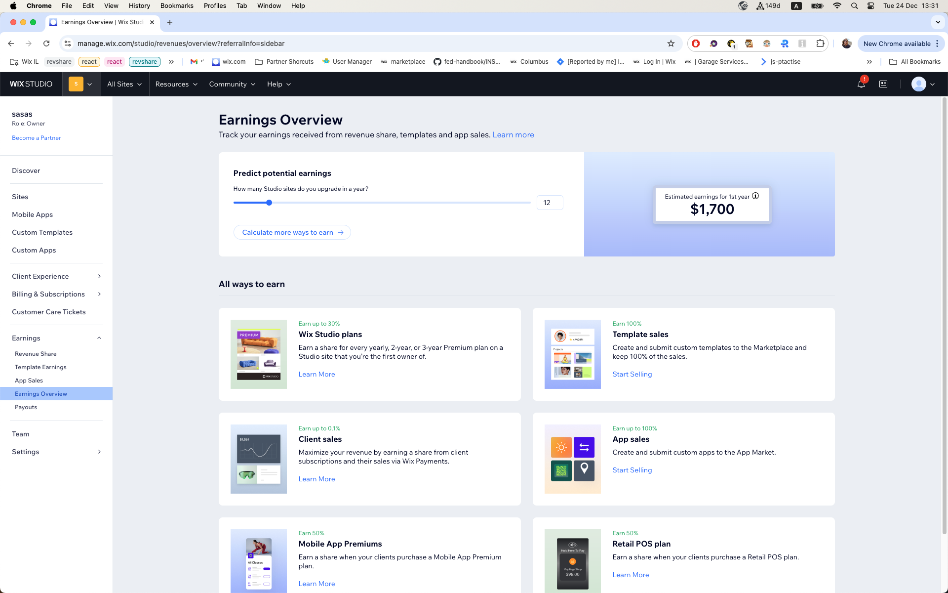Click Learn More under Wix Studio plans

click(x=316, y=374)
